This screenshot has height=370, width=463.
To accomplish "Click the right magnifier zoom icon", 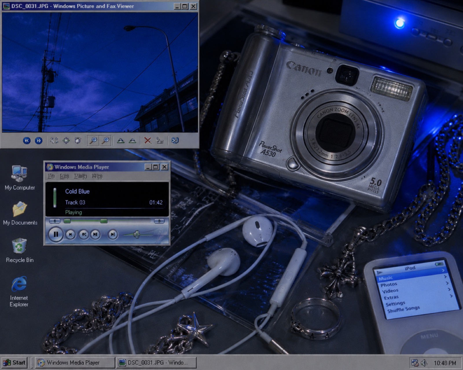I will coord(106,141).
